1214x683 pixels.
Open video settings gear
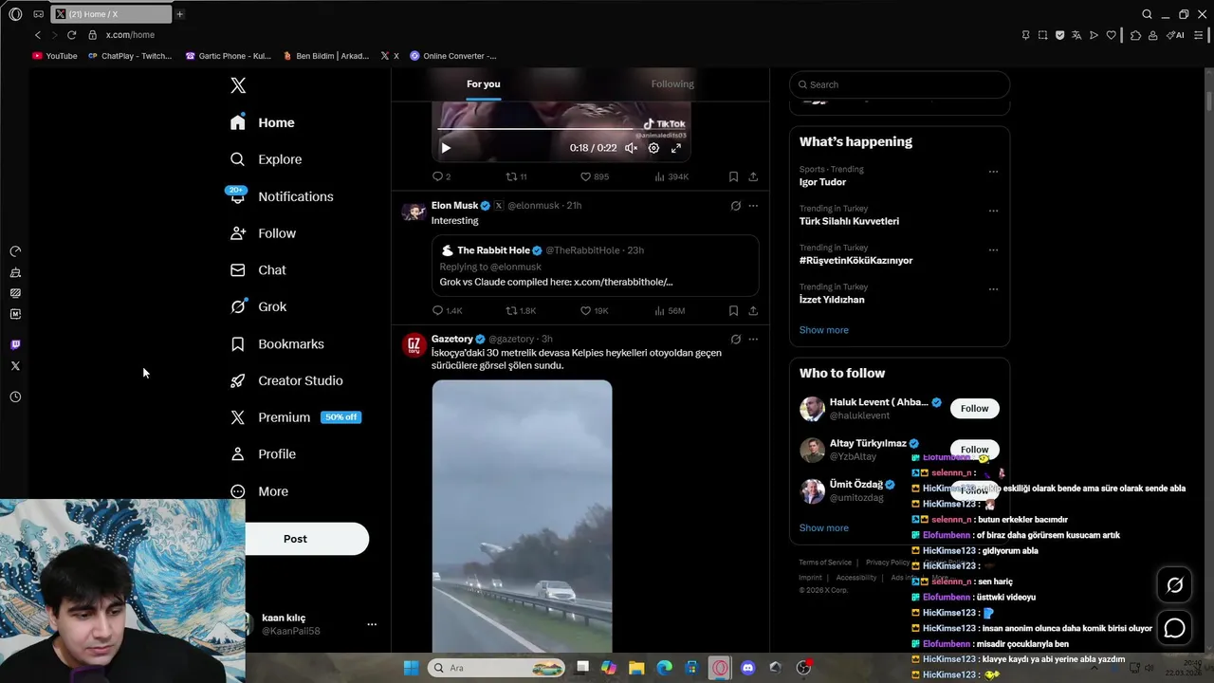click(653, 148)
